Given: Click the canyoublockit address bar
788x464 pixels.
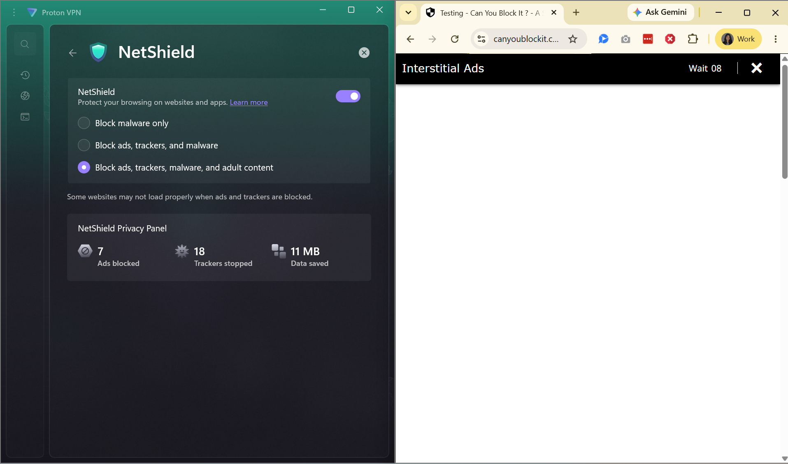Looking at the screenshot, I should 526,39.
